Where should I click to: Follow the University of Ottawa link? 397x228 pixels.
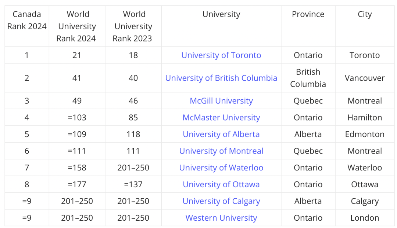point(221,184)
